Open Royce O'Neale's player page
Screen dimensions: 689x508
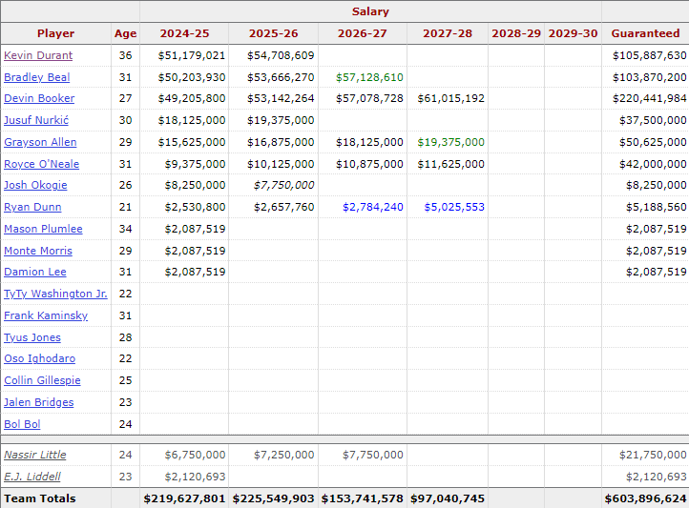pos(42,165)
